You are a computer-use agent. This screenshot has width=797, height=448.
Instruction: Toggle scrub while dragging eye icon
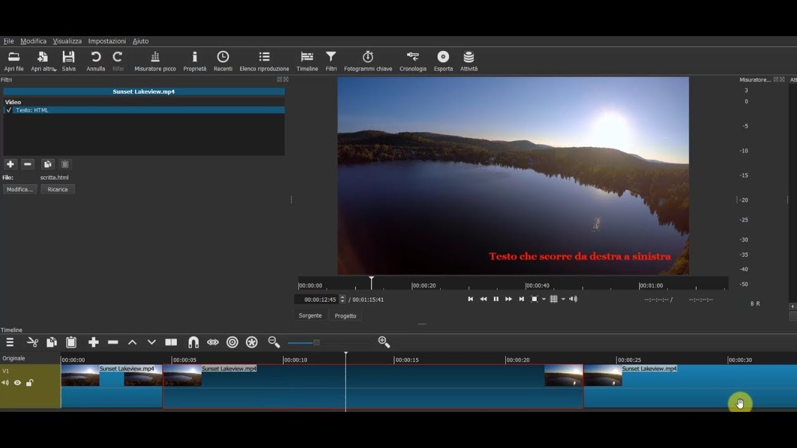click(213, 342)
